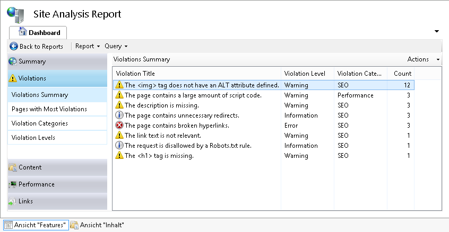Image resolution: width=449 pixels, height=232 pixels.
Task: Click the Links icon in sidebar
Action: (13, 201)
